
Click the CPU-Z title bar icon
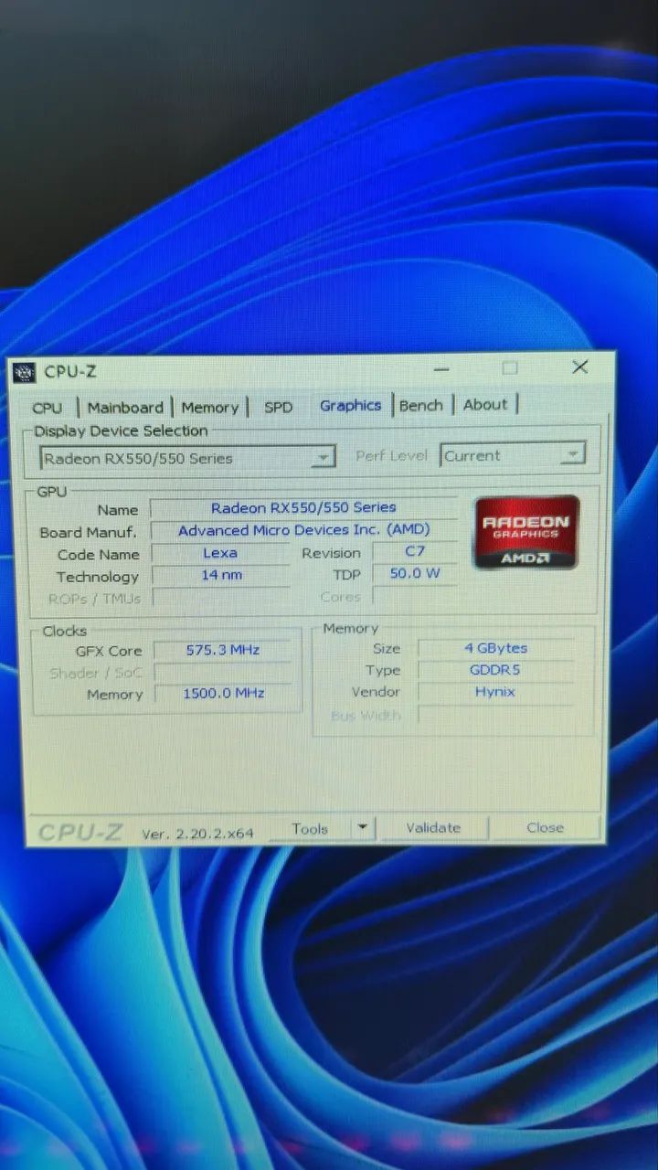point(25,372)
